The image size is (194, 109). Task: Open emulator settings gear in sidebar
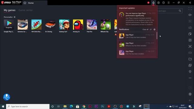pyautogui.click(x=190, y=94)
